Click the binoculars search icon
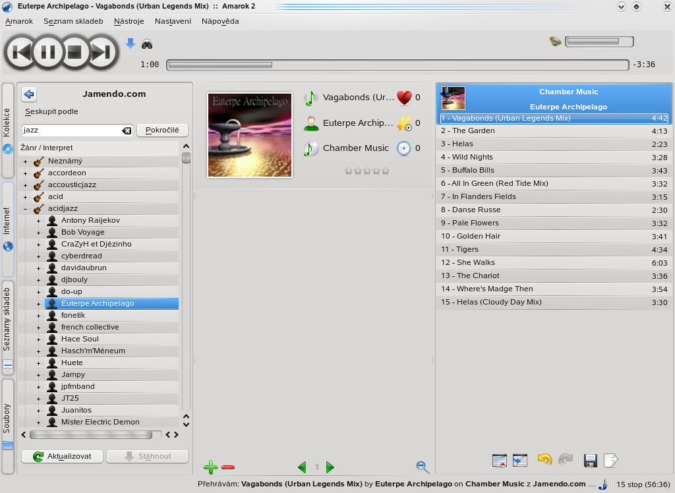675x493 pixels. [x=147, y=43]
